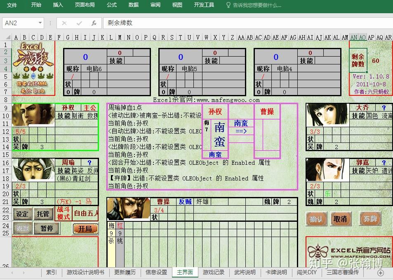Open the Name Box dropdown arrow
The width and height of the screenshot is (393, 280).
[x=40, y=23]
